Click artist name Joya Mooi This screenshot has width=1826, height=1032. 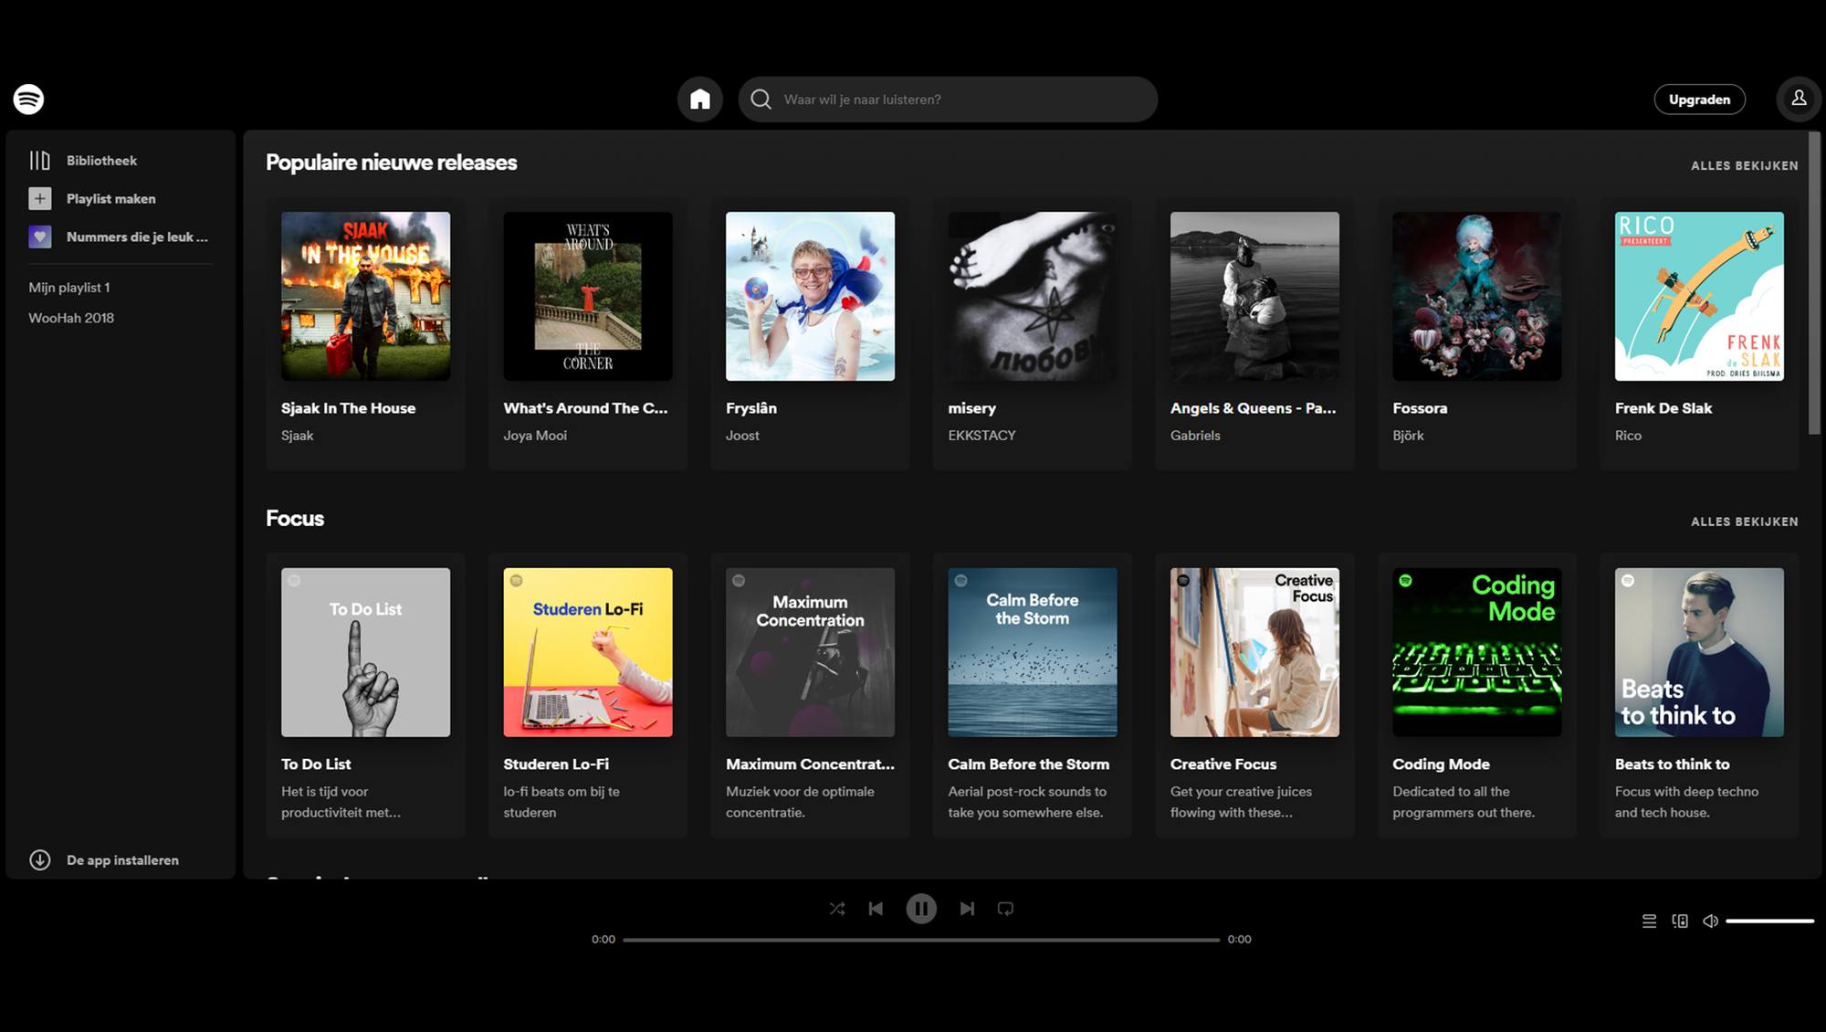(x=535, y=436)
